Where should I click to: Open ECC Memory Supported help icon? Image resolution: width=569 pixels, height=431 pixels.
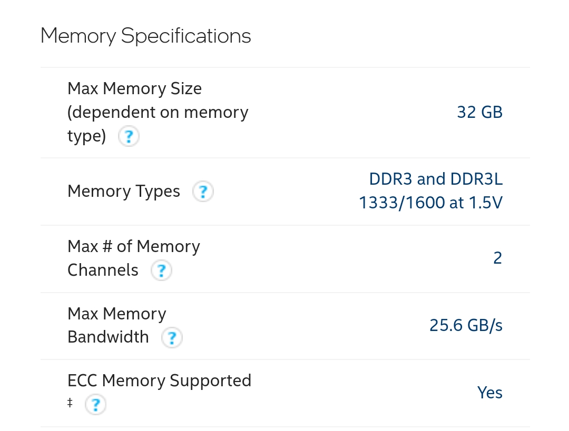[95, 405]
